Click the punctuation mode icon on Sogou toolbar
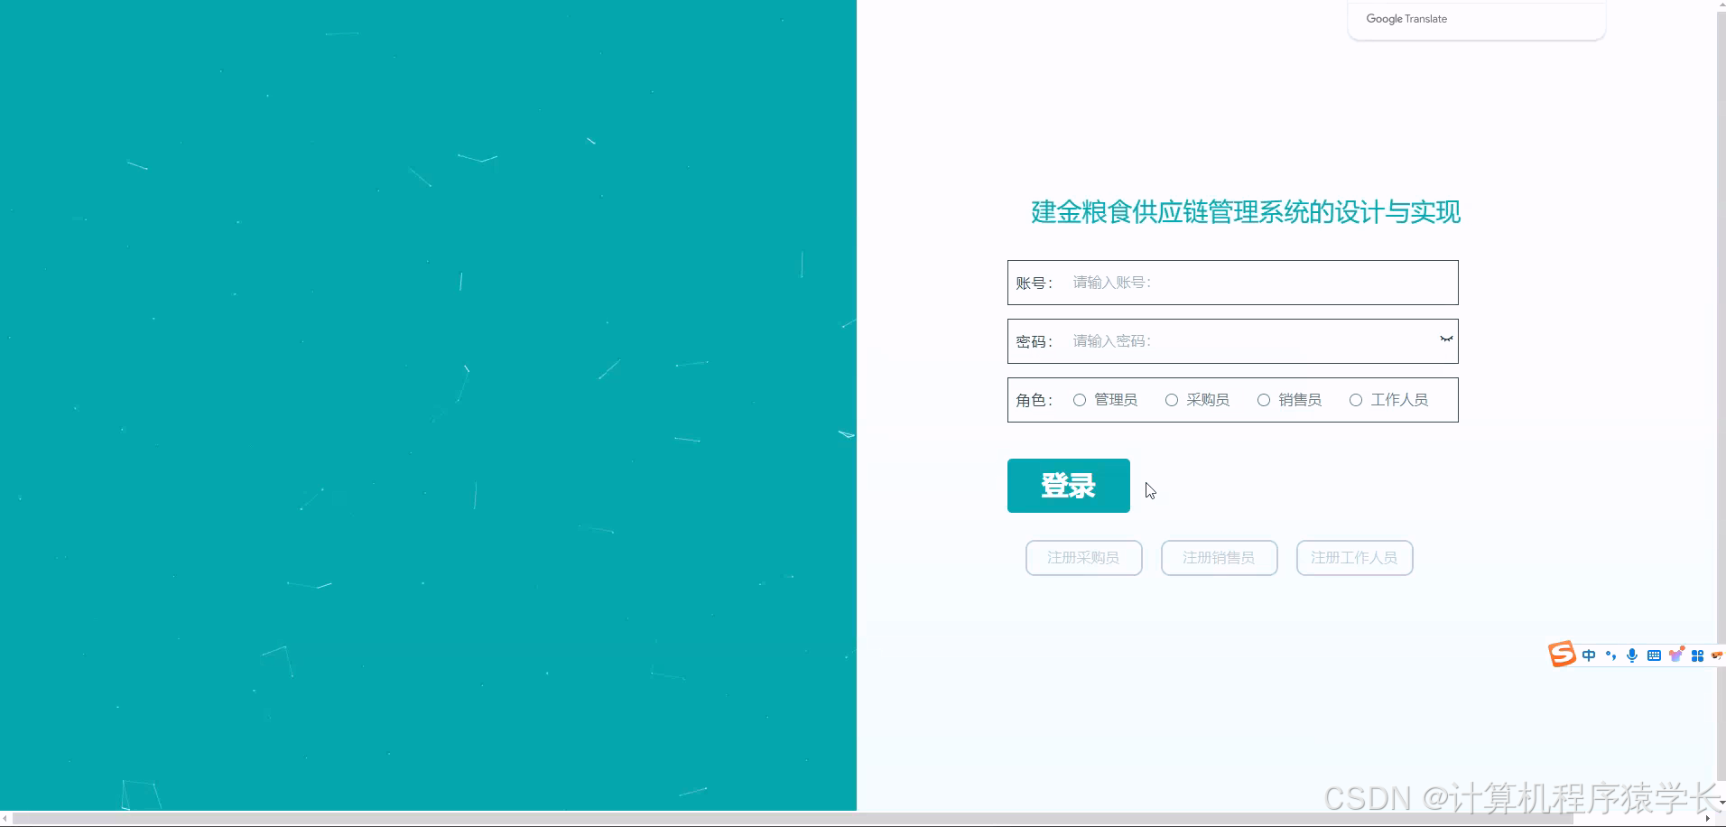 [x=1611, y=655]
